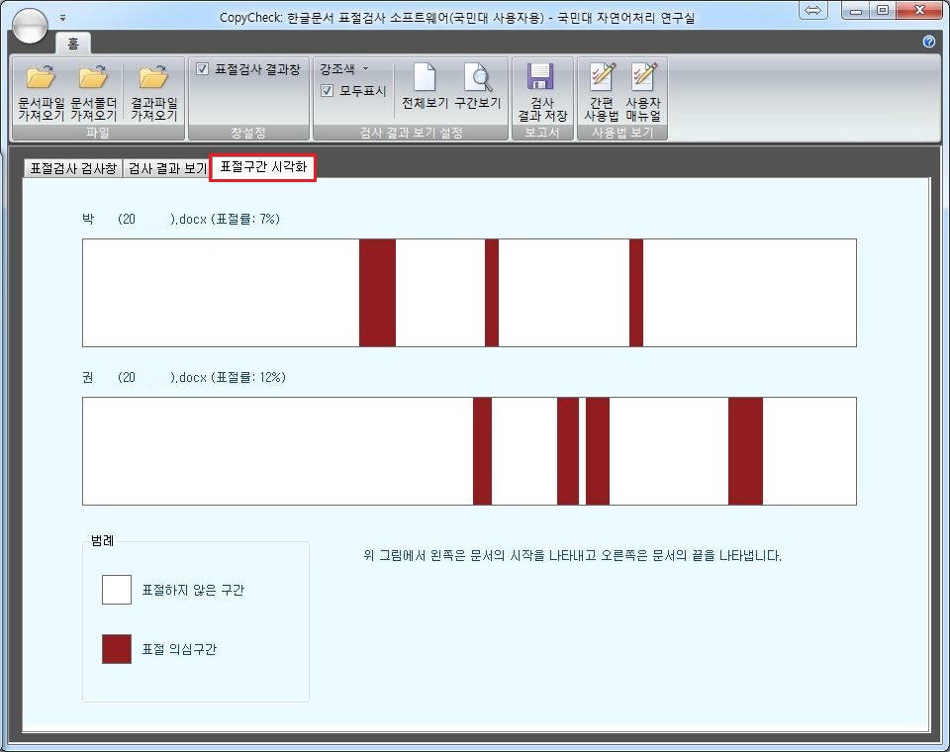The image size is (950, 752).
Task: Click the round application menu button
Action: 30,24
